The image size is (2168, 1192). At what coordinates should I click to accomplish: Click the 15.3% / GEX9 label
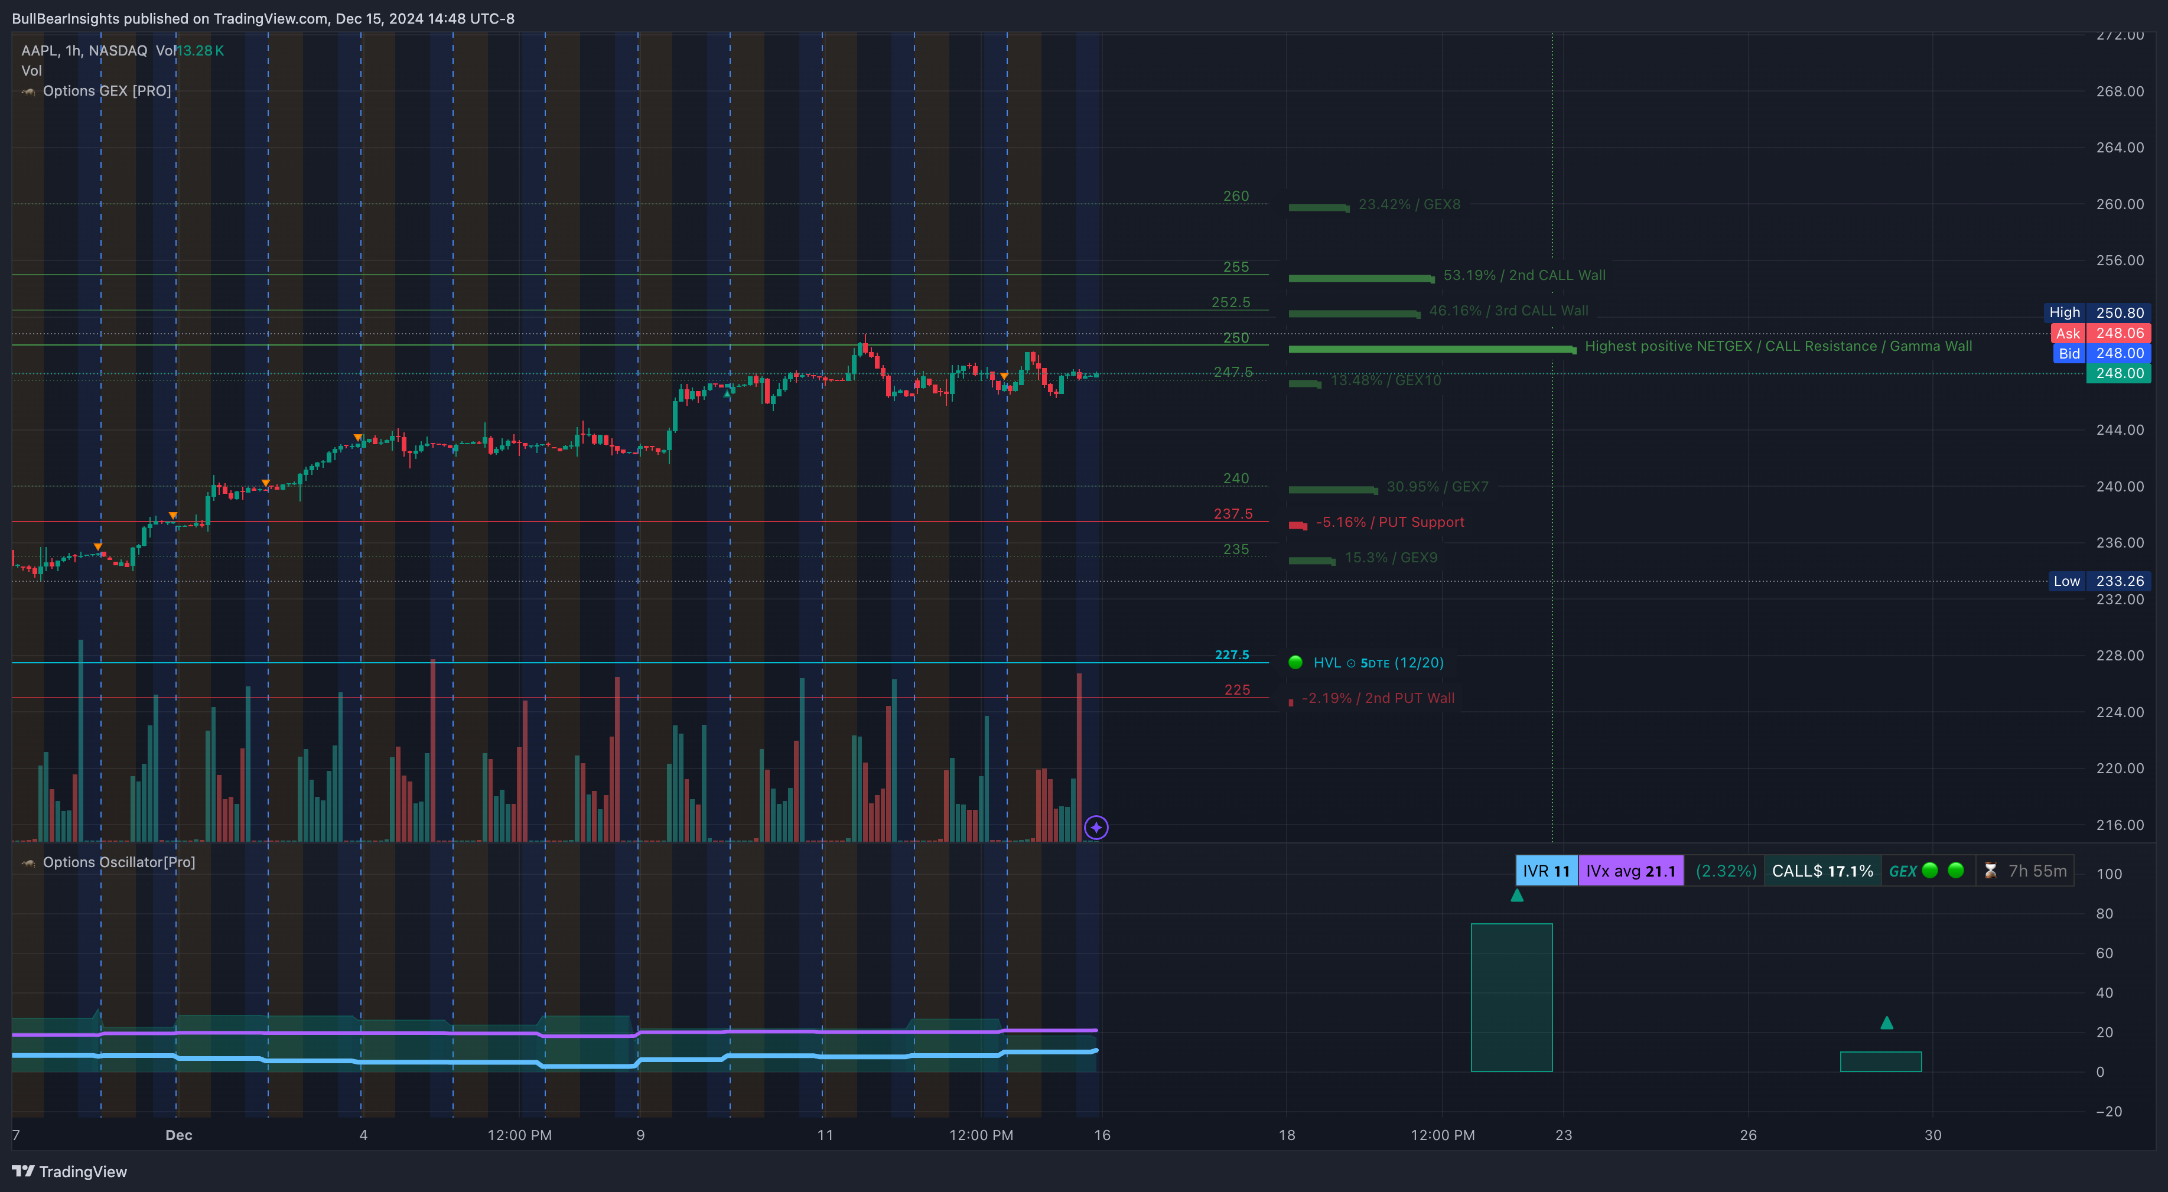tap(1391, 557)
